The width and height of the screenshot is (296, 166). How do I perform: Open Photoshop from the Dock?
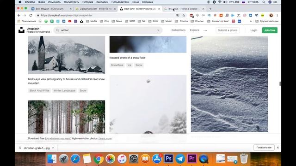click(168, 159)
